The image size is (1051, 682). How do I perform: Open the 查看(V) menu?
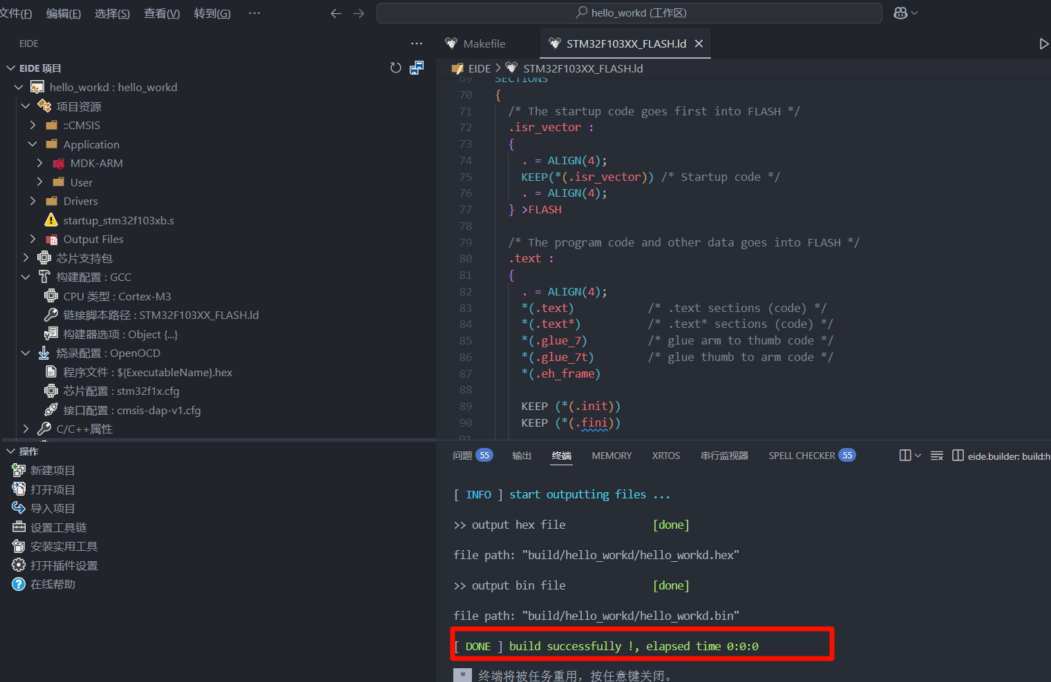tap(162, 13)
